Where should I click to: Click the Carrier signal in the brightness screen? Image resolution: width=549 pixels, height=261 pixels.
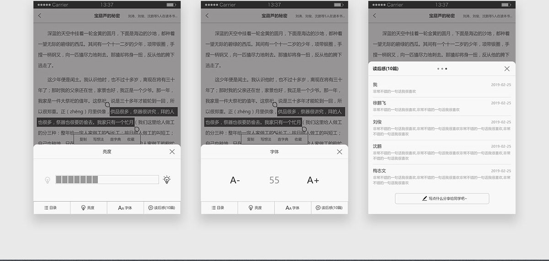coord(53,5)
